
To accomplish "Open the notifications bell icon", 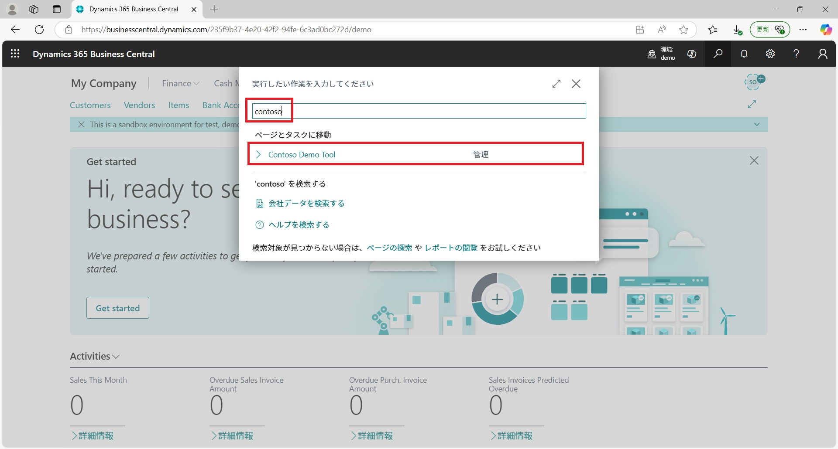I will (x=744, y=54).
